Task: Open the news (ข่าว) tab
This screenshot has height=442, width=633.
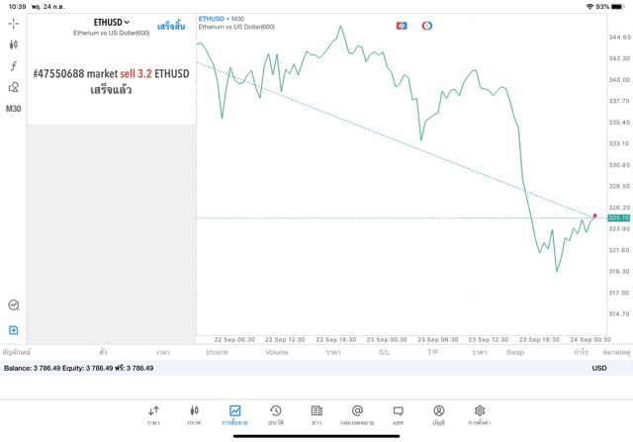Action: pyautogui.click(x=316, y=414)
